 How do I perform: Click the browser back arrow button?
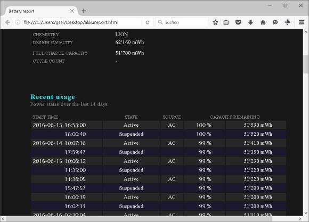click(7, 22)
